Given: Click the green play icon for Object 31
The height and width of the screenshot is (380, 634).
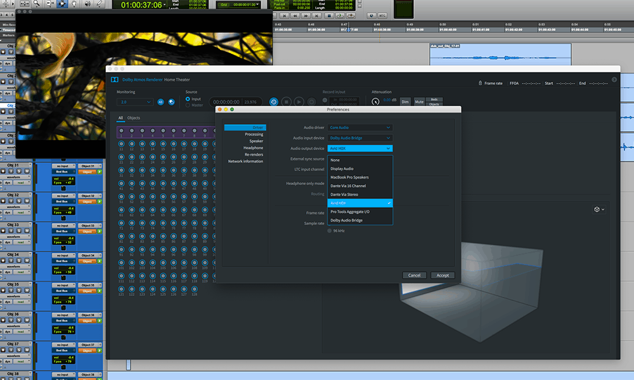Looking at the screenshot, I should point(100,172).
